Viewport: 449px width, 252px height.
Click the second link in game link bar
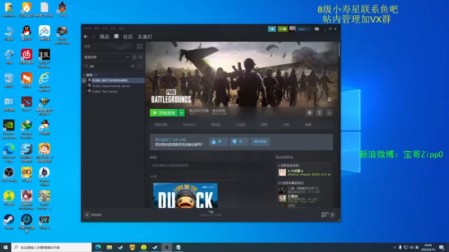coord(189,124)
